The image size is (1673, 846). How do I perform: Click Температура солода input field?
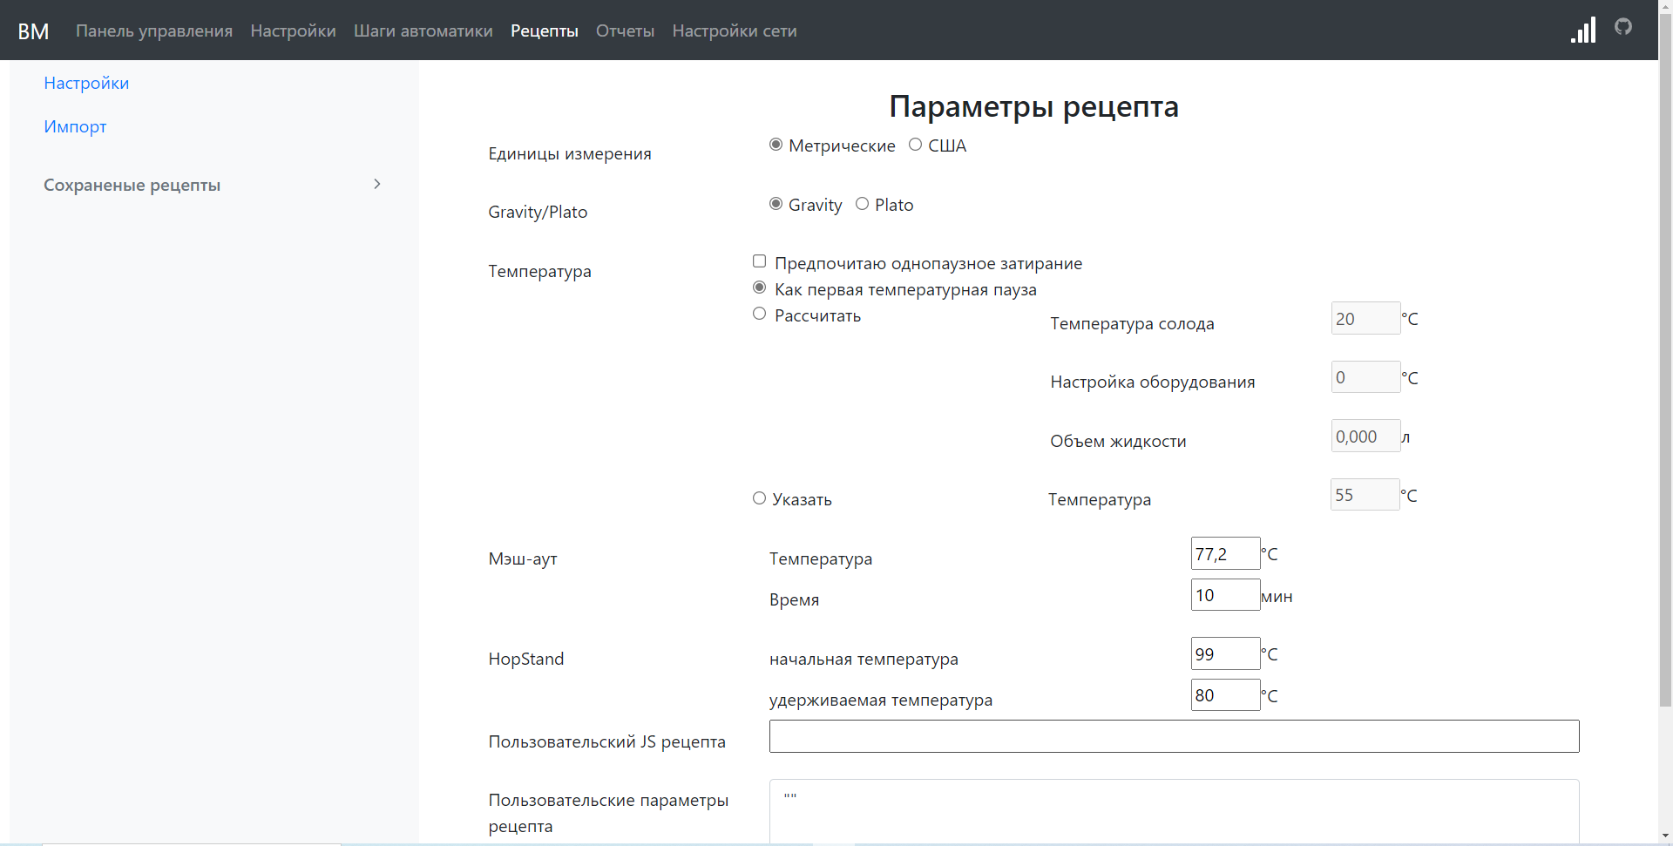tap(1365, 318)
